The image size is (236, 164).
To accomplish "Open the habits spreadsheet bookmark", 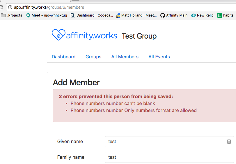I will pyautogui.click(x=226, y=15).
